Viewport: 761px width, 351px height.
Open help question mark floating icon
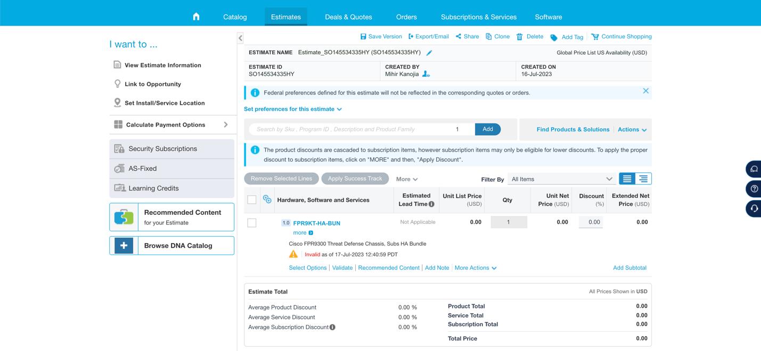click(754, 189)
